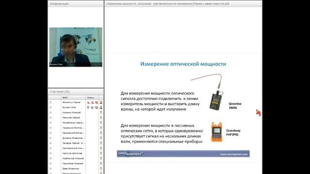Image resolution: width=310 pixels, height=174 pixels.
Task: Click the small marker beside Крайнюков Алексей
Action: (50, 159)
